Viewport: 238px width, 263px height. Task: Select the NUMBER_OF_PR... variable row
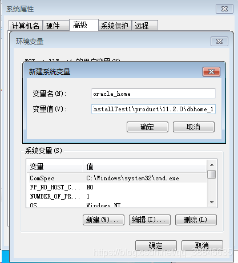(x=118, y=196)
